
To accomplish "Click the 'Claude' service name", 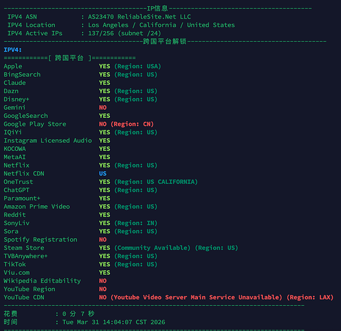I will (x=15, y=83).
